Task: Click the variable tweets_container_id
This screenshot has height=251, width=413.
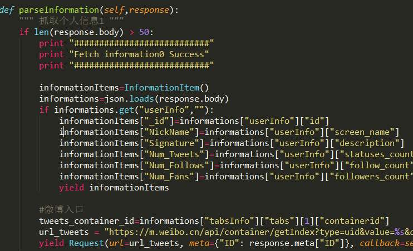Action: point(87,221)
